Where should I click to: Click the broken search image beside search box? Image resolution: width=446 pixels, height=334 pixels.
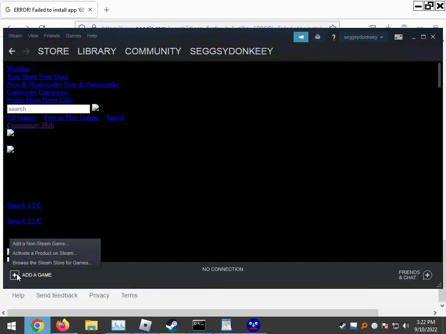(95, 108)
